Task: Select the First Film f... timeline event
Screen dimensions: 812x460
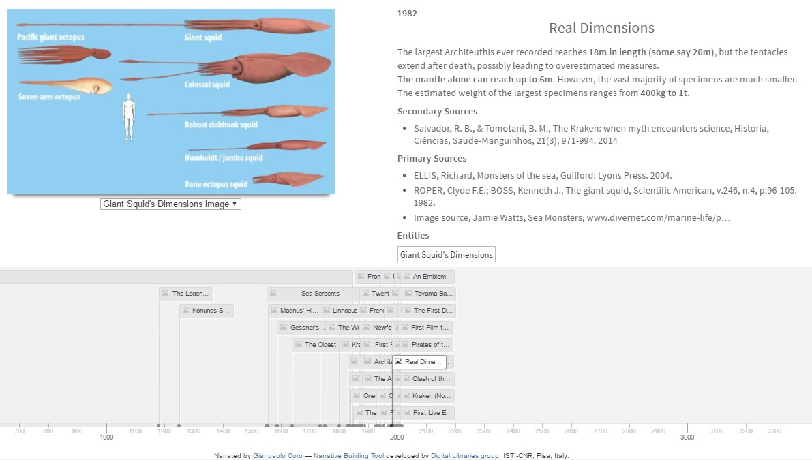Action: tap(430, 328)
